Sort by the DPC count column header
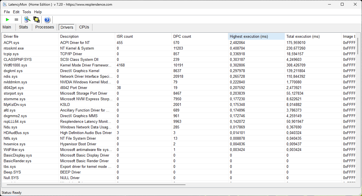362x196 pixels. (x=200, y=36)
